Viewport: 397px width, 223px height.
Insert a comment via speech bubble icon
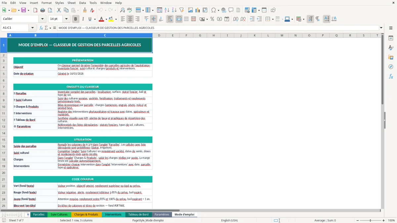coord(231,10)
